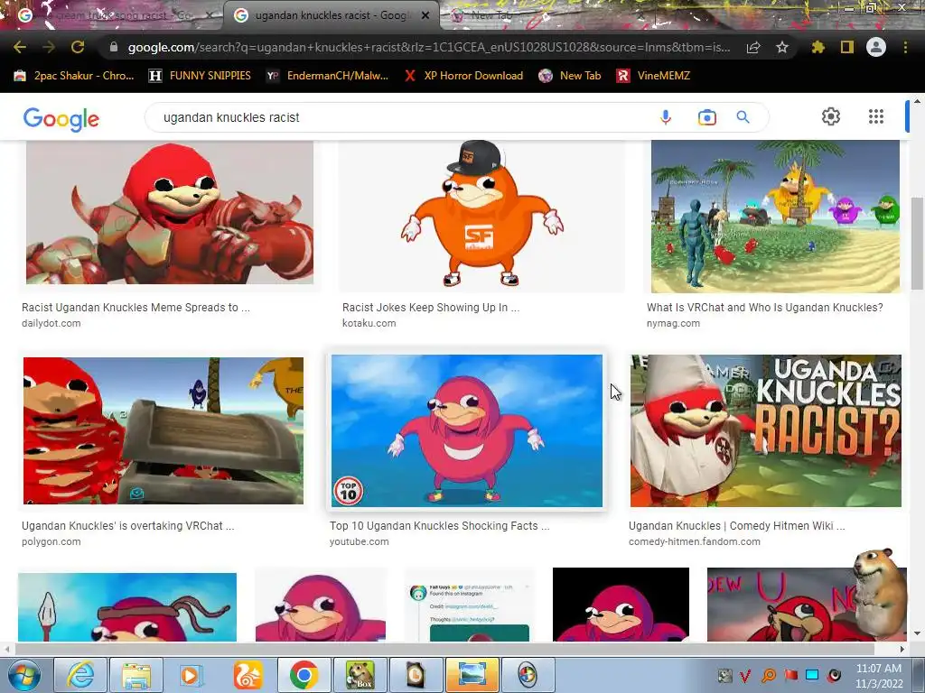Open the XP Horror Download bookmark
The image size is (925, 693).
[x=463, y=76]
